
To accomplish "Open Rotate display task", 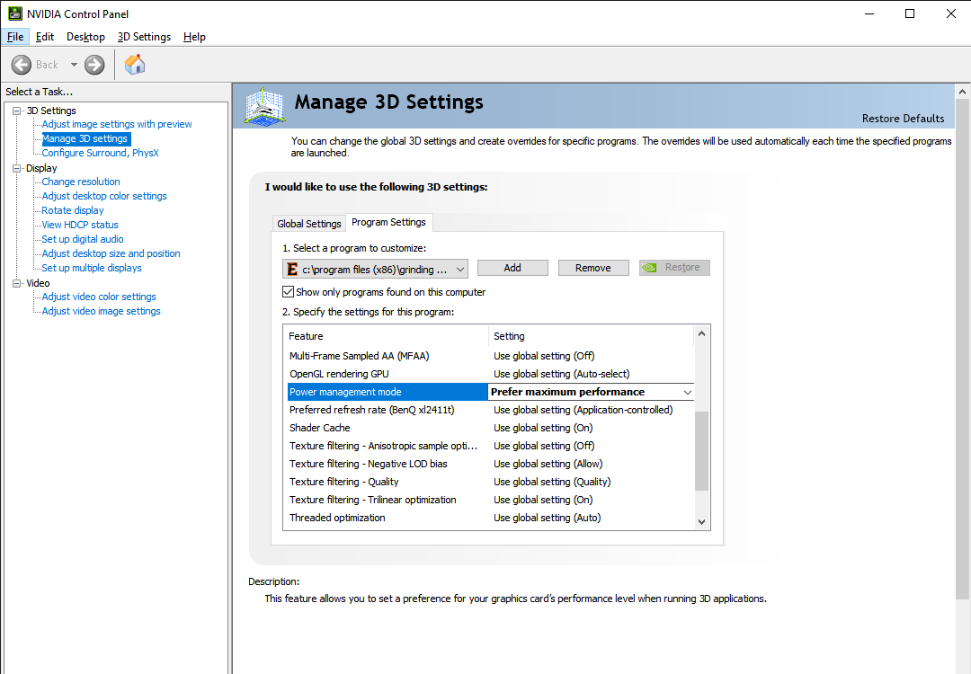I will [x=73, y=210].
